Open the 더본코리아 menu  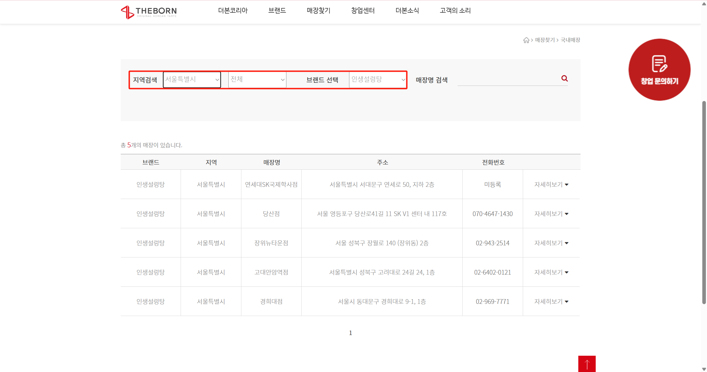(x=233, y=10)
